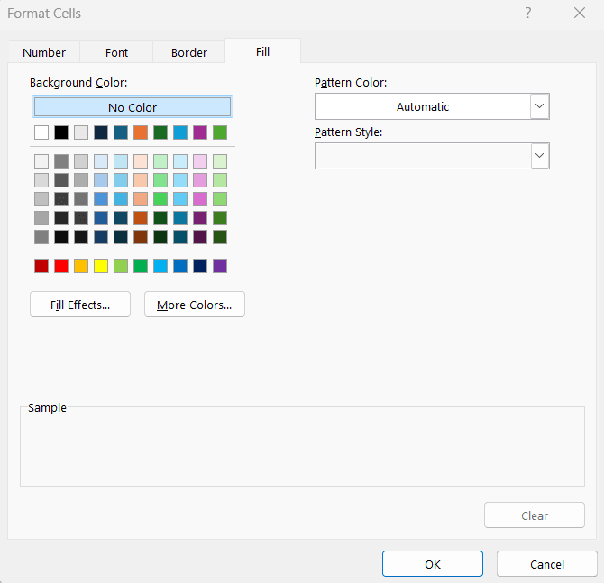The width and height of the screenshot is (604, 583).
Task: Confirm with the OK button
Action: [432, 563]
